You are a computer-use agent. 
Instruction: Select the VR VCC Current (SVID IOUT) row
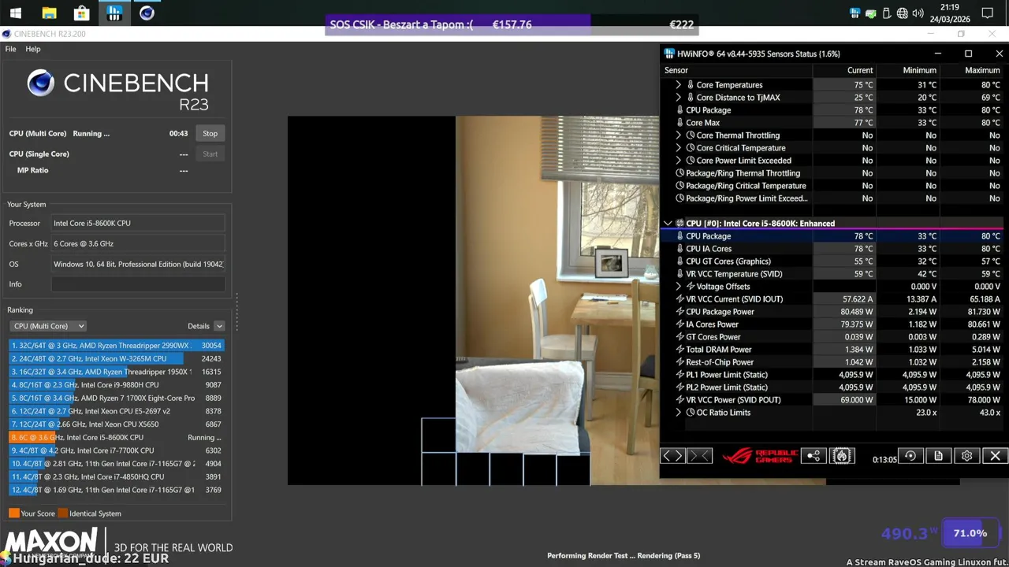[x=832, y=299]
